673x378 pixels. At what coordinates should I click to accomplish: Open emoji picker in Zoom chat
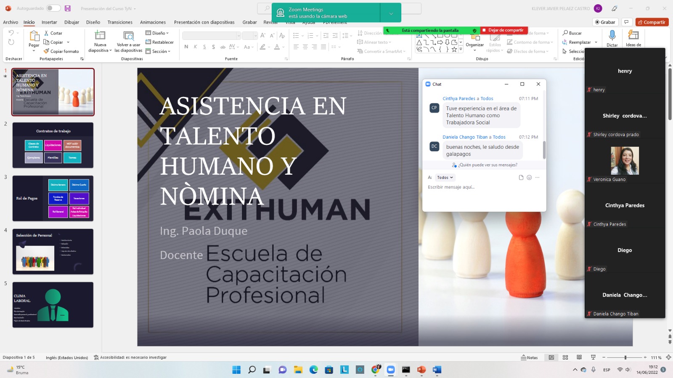coord(529,178)
